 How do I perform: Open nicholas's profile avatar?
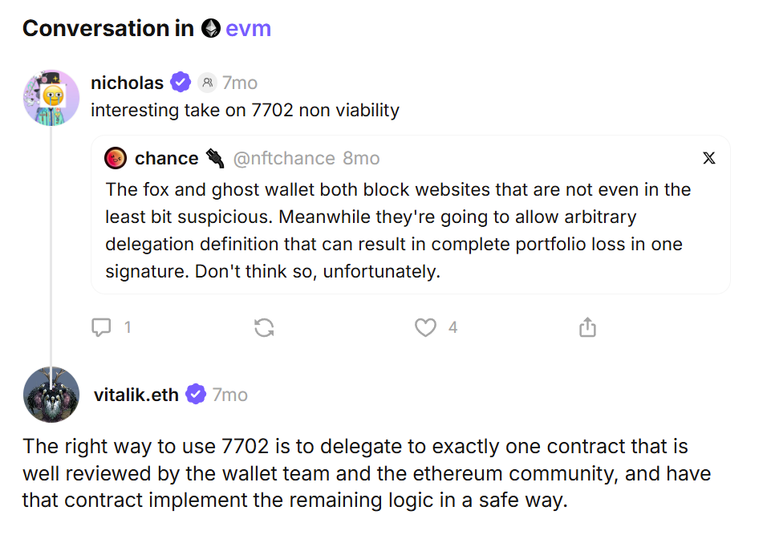click(x=51, y=98)
